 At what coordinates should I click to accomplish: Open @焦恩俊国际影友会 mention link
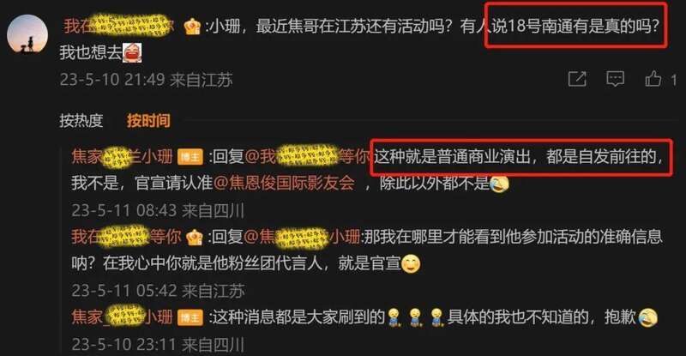coord(284,183)
